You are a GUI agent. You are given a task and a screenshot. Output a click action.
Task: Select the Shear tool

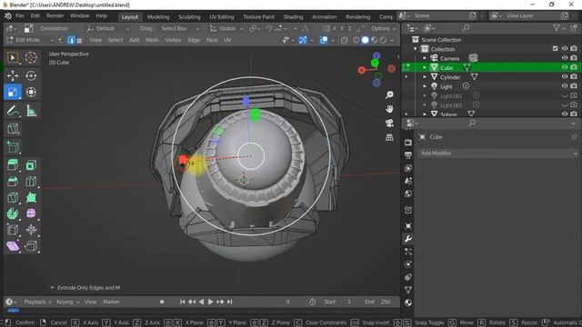tap(13, 246)
